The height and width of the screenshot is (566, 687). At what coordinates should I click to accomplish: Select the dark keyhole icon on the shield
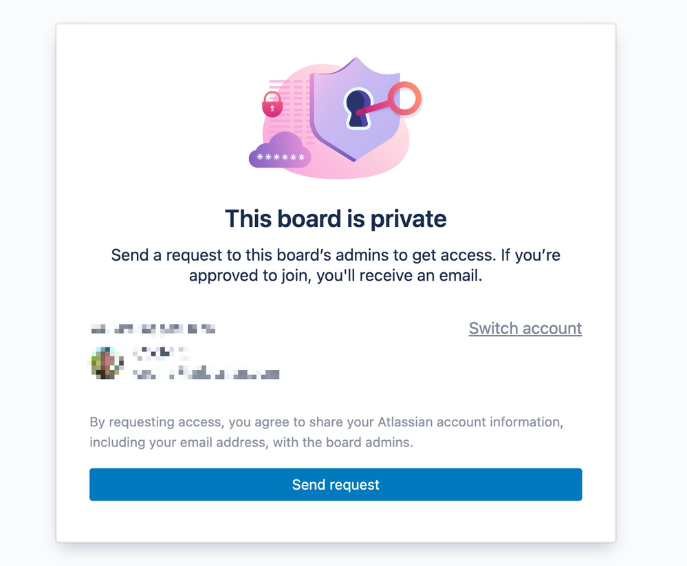click(357, 107)
